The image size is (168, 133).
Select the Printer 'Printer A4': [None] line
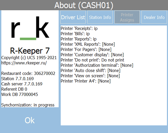(86, 81)
